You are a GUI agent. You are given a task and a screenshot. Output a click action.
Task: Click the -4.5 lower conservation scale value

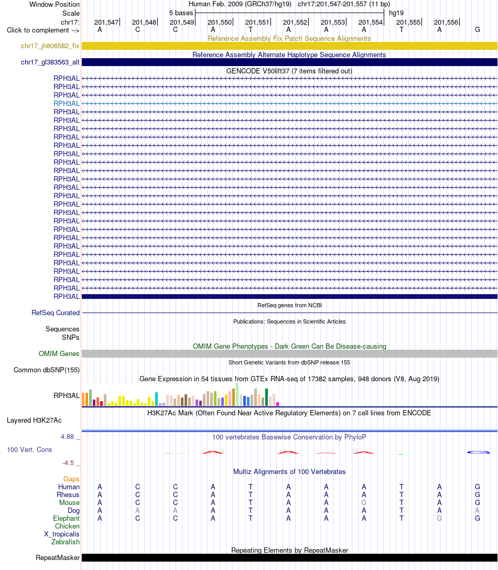pos(68,463)
